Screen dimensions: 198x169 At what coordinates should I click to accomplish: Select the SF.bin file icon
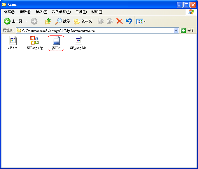coord(13,40)
